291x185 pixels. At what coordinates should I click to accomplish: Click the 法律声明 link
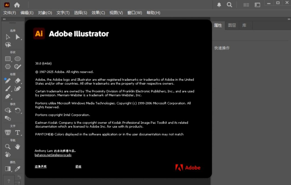40,167
